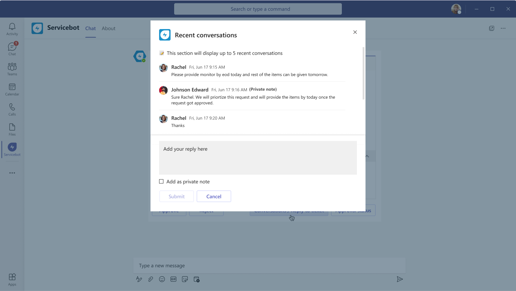Image resolution: width=516 pixels, height=291 pixels.
Task: Click the Format text icon
Action: tap(139, 279)
